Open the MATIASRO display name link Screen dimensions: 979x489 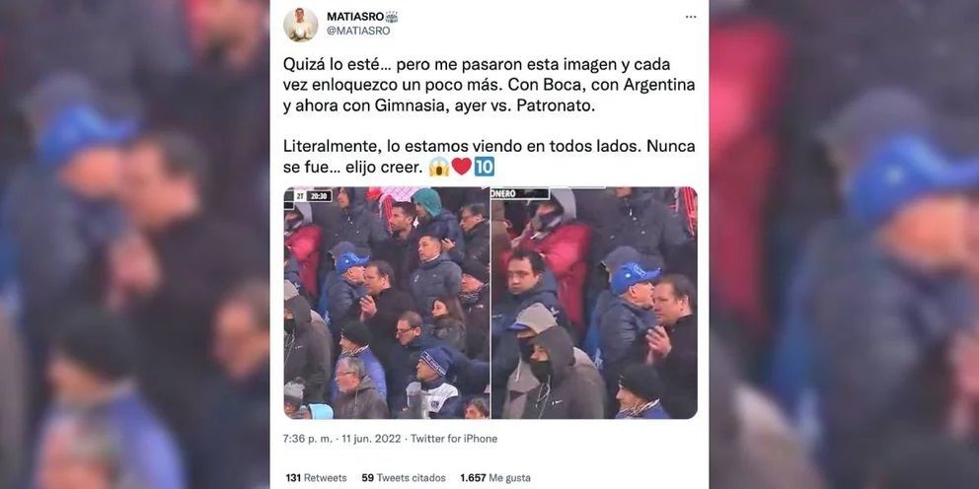click(x=355, y=17)
